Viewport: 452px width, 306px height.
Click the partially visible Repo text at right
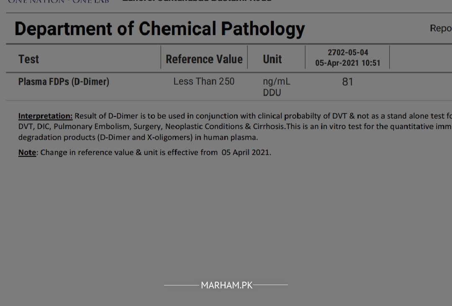(441, 29)
